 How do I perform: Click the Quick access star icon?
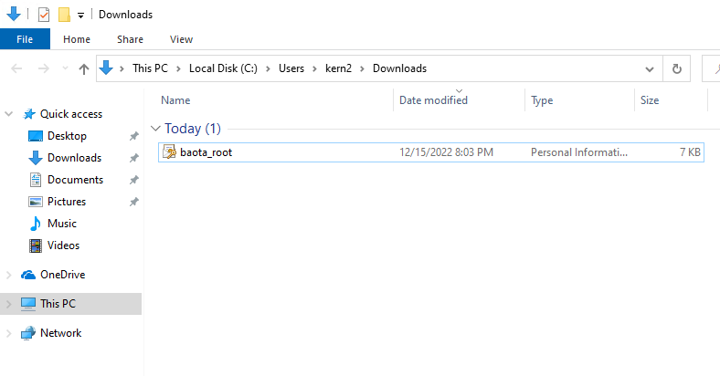(x=29, y=114)
